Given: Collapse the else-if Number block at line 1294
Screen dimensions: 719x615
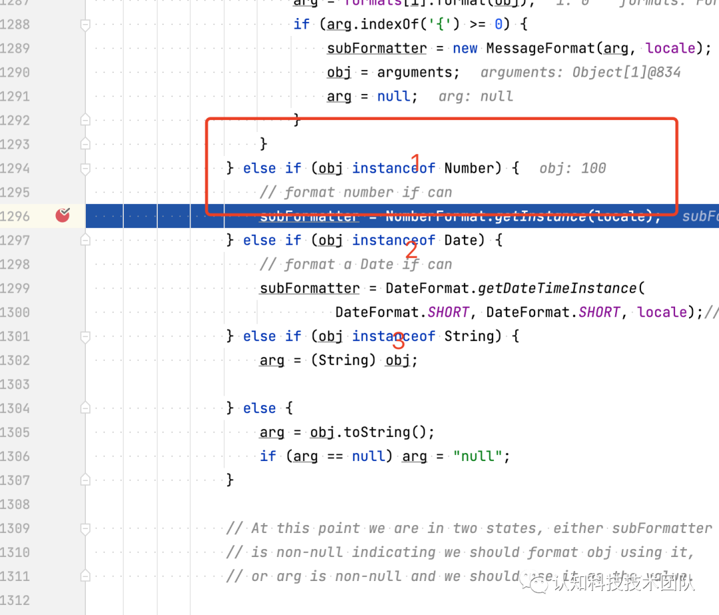Looking at the screenshot, I should pyautogui.click(x=85, y=168).
